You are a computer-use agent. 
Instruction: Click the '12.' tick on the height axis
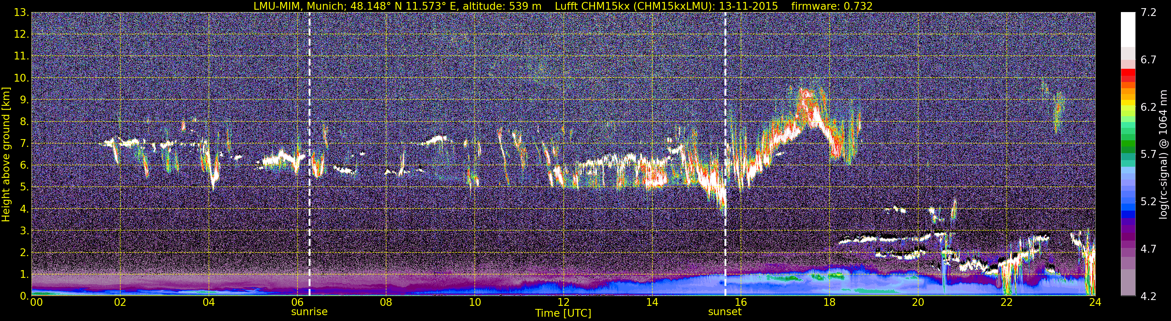click(x=21, y=34)
